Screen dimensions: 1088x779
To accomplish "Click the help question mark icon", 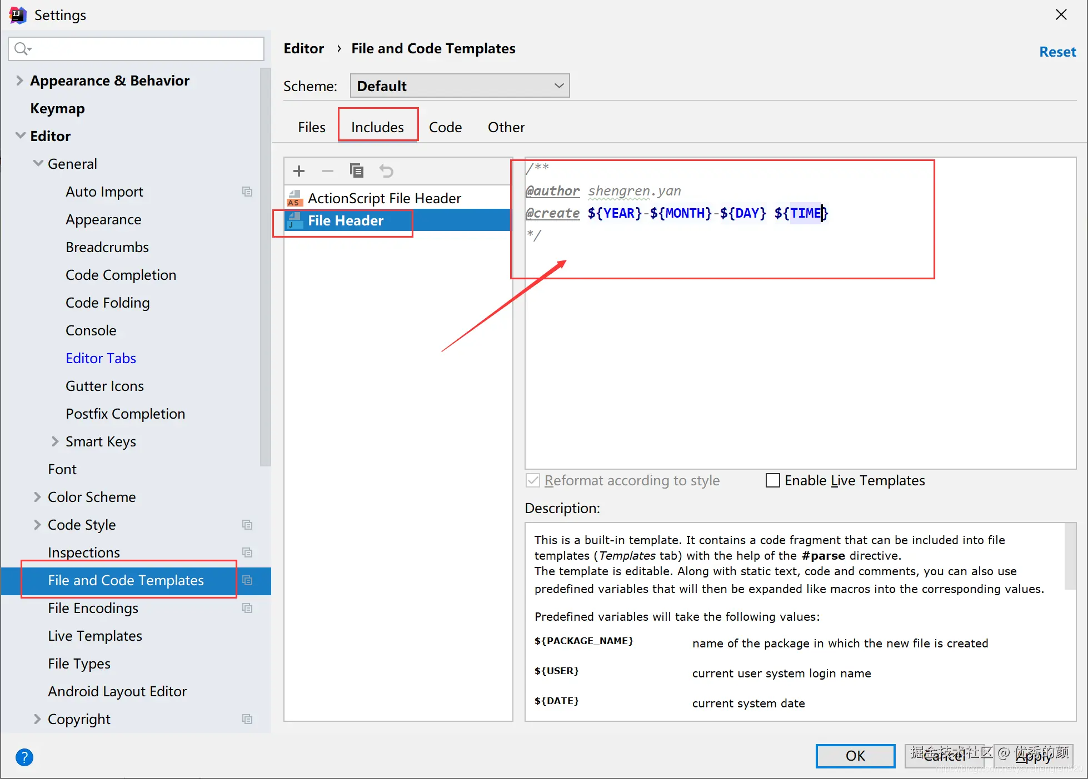I will [24, 757].
